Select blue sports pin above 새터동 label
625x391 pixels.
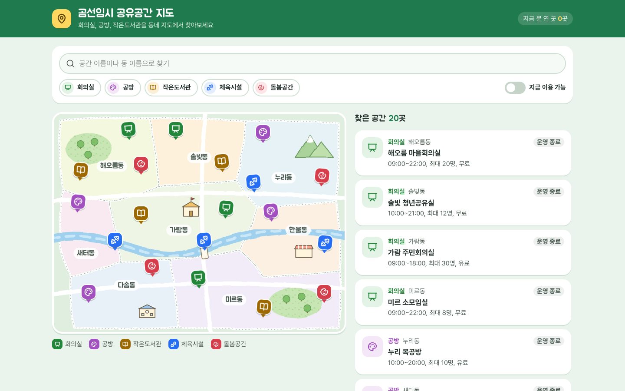click(x=115, y=241)
